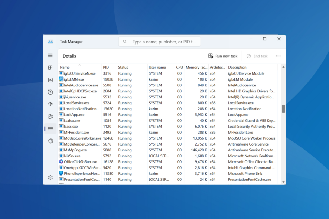The height and width of the screenshot is (219, 329).
Task: Click the igfxEMN.exe process icon
Action: (x=61, y=79)
